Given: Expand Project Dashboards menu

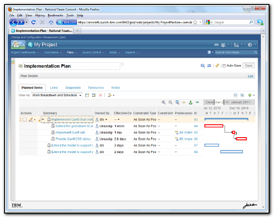Looking at the screenshot, I should [x=25, y=52].
